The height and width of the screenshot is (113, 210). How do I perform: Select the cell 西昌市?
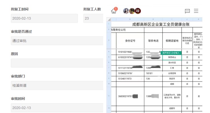172,79
